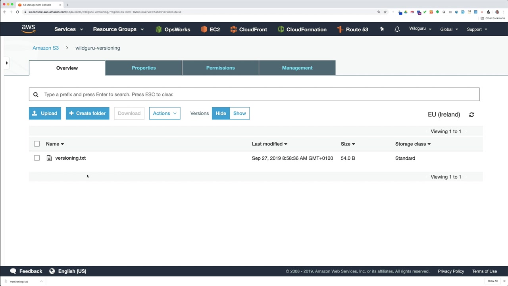Tick the select-all checkbox in header
Screen dimensions: 508x286
tap(37, 144)
